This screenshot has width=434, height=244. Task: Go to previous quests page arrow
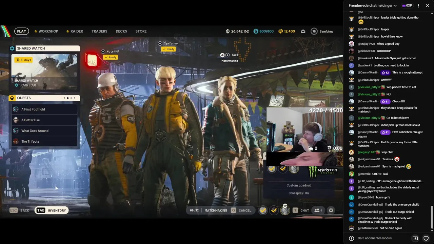64,98
